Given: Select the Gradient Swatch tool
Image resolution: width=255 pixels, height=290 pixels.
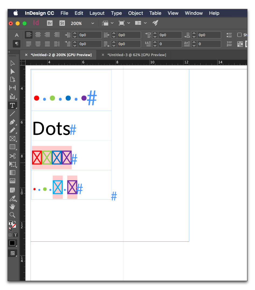Looking at the screenshot, I should coord(12,172).
